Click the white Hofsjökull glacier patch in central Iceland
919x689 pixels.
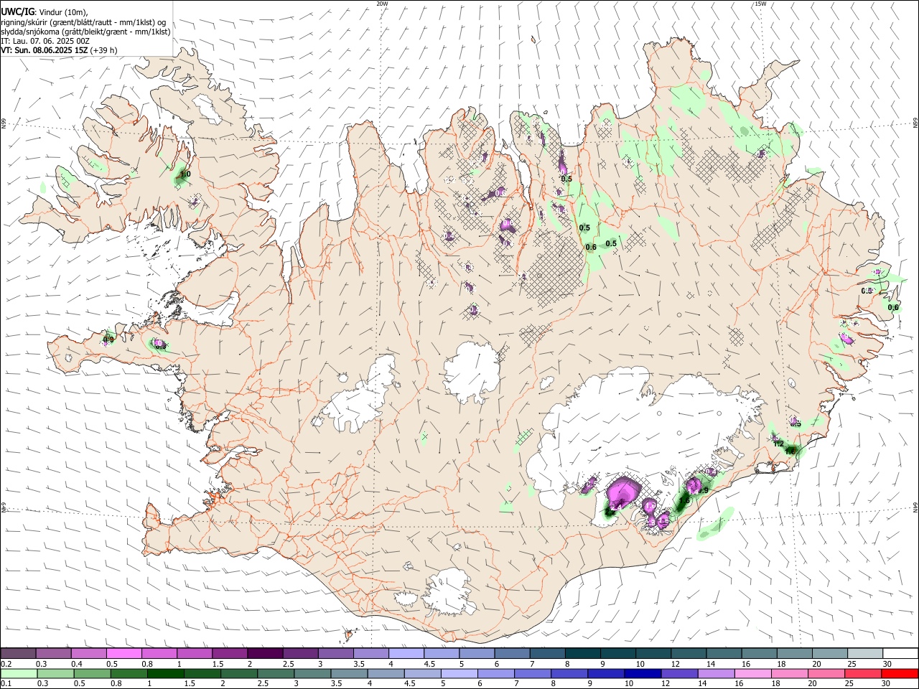point(472,371)
